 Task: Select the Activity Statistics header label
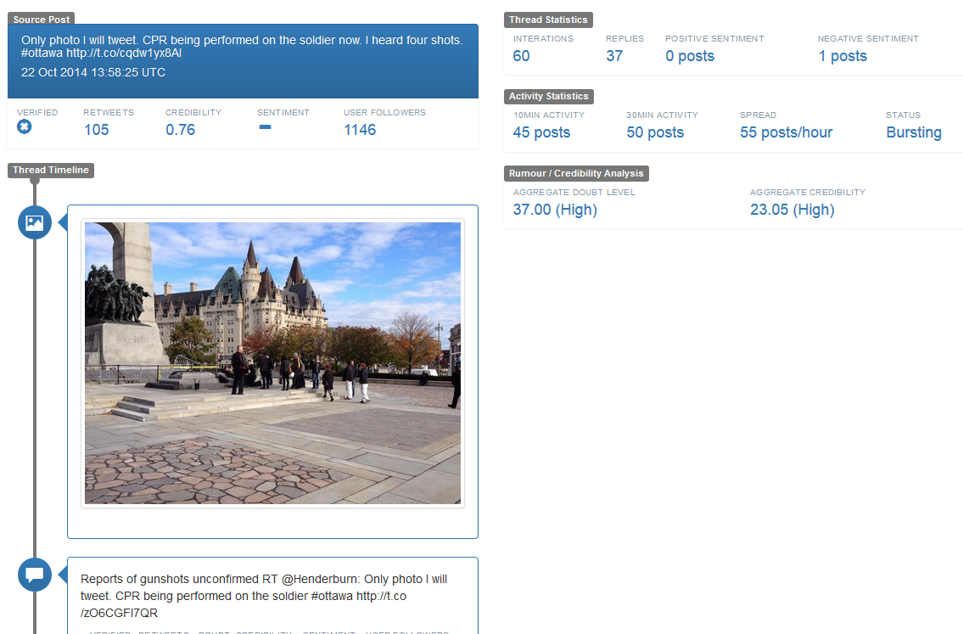coord(548,97)
